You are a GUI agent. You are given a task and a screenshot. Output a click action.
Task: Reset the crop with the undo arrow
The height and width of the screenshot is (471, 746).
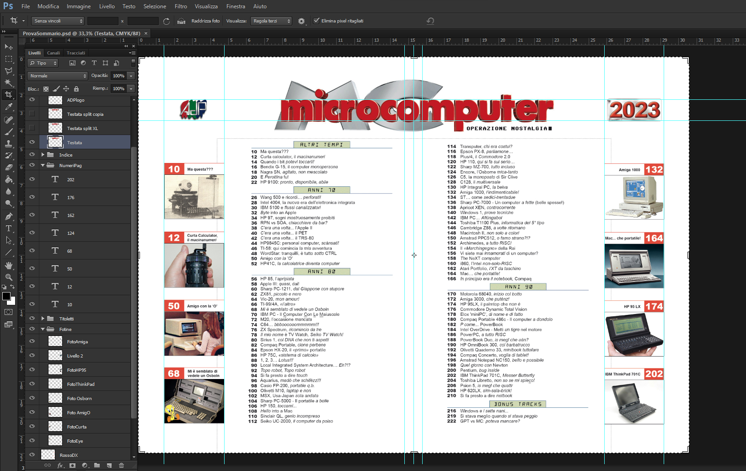pyautogui.click(x=430, y=21)
